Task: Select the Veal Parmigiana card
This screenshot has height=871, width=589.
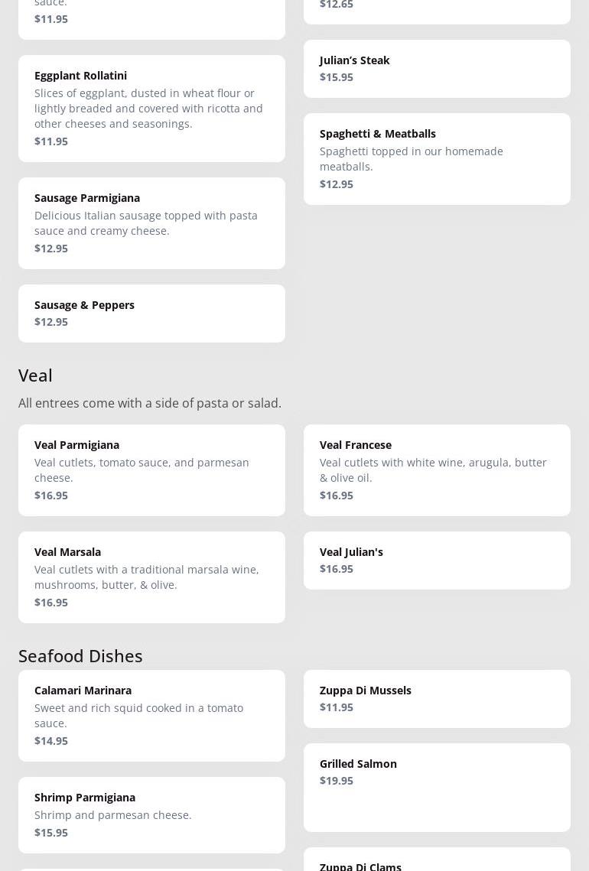Action: (x=151, y=470)
